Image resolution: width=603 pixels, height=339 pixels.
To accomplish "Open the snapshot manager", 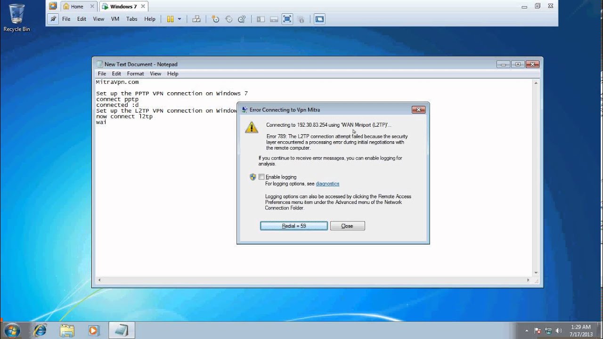I will pyautogui.click(x=242, y=19).
